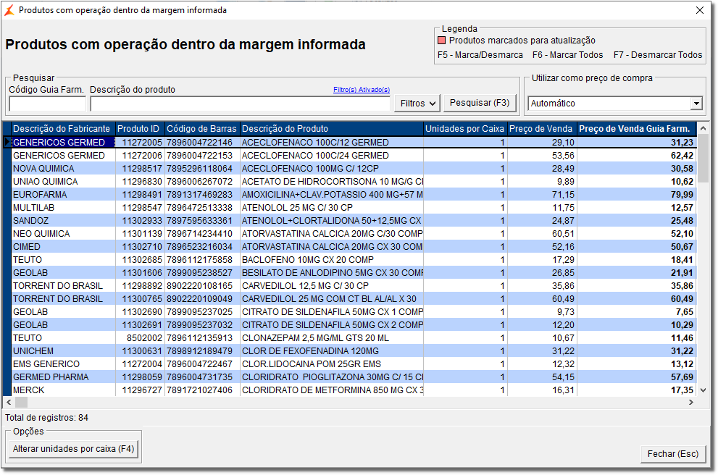Sort by Produto ID column header
Viewport: 718px width, 475px height.
click(140, 129)
